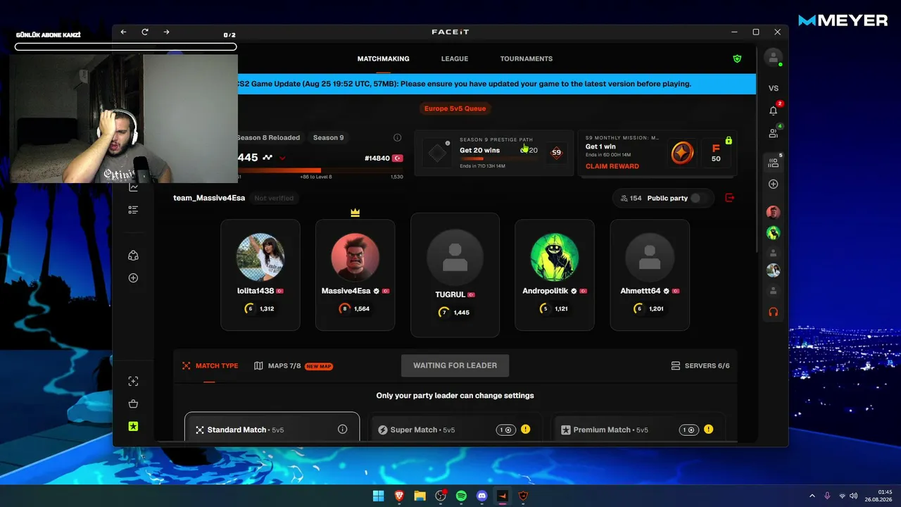901x507 pixels.
Task: Click the yellow warning on Super Match
Action: point(525,430)
